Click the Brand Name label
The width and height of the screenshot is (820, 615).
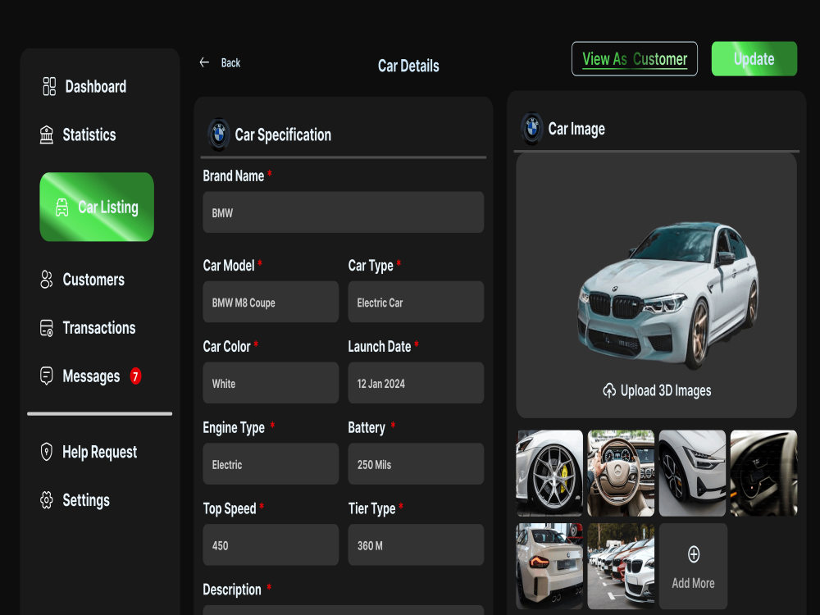coord(233,176)
